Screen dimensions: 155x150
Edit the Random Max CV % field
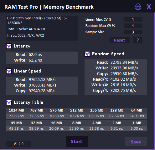133,26
